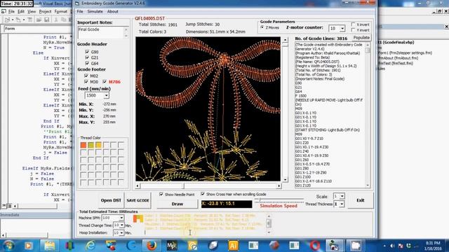The width and height of the screenshot is (449, 252).
Task: Launch Firefox from the taskbar
Action: point(152,246)
